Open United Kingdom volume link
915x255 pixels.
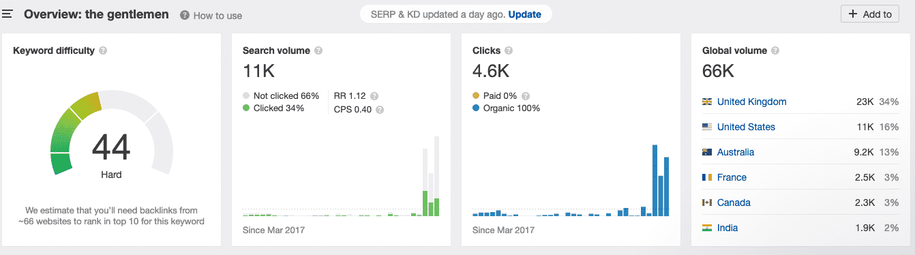752,102
